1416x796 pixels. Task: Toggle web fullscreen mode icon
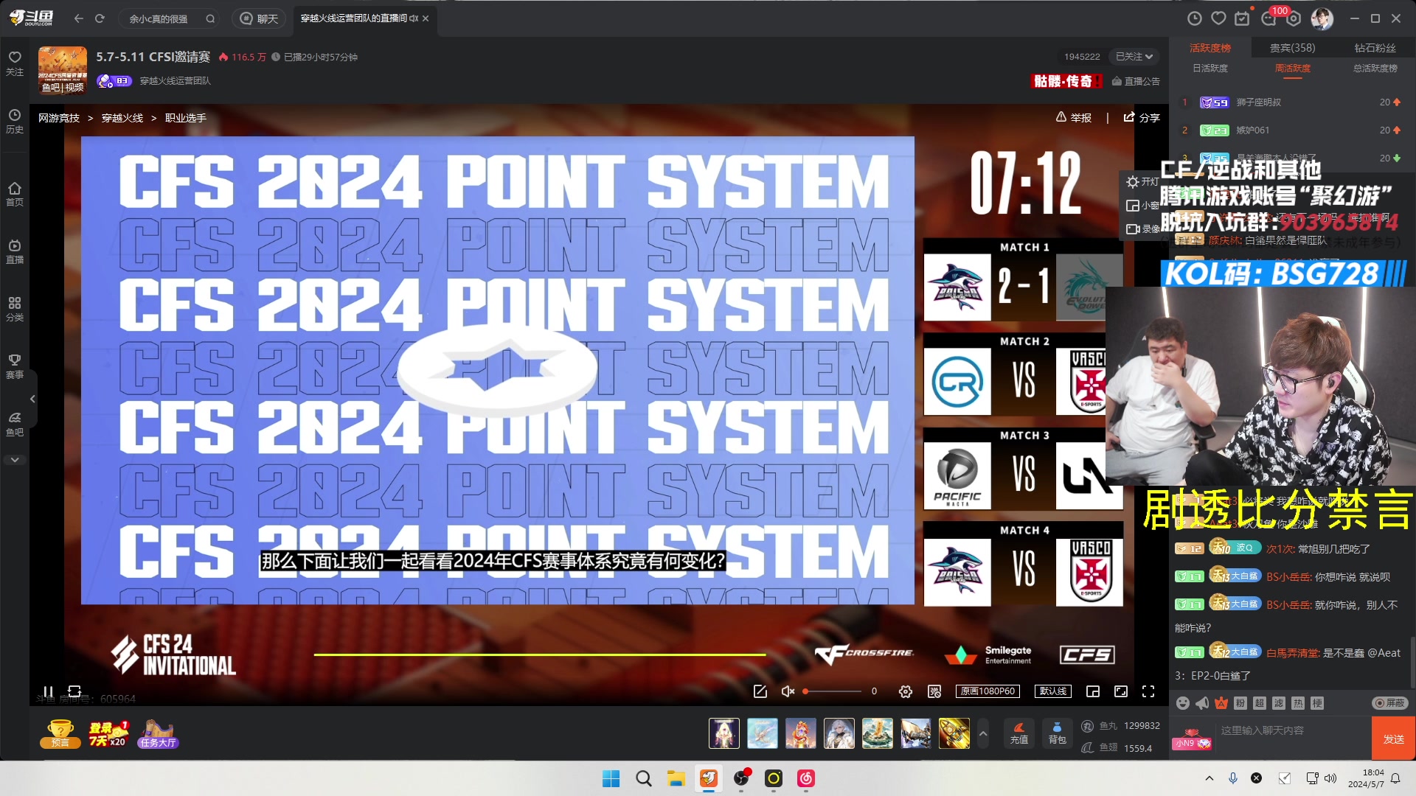click(1121, 691)
